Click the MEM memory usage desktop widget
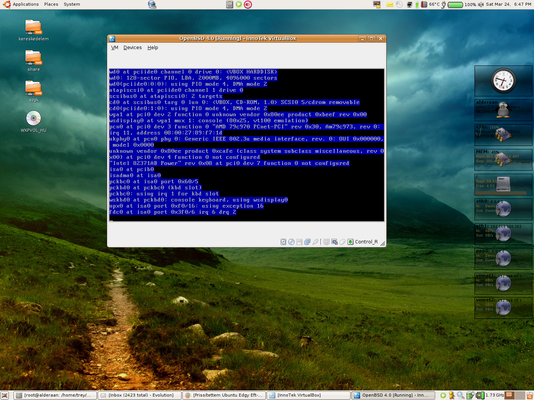 pos(503,160)
